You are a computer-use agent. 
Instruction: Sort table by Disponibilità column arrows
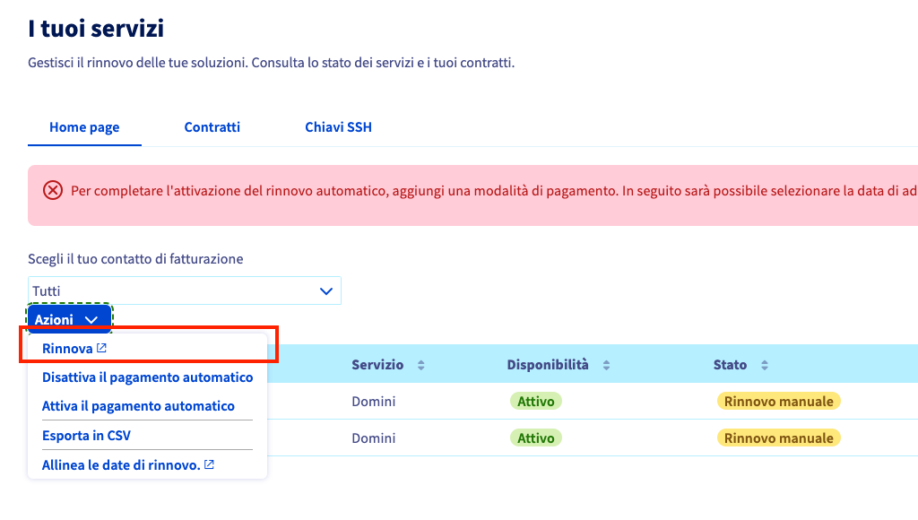click(x=607, y=365)
